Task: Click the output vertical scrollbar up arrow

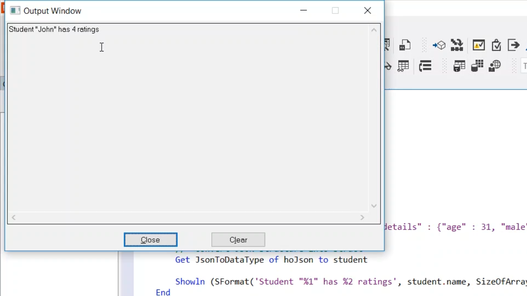Action: click(x=374, y=30)
